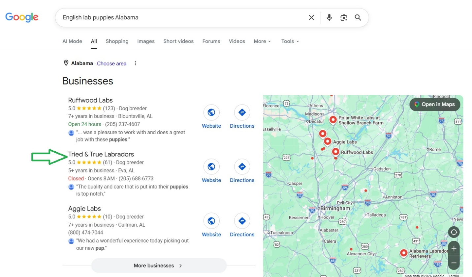Click the reviewer avatar under Ruffwood Labs
This screenshot has height=277, width=472.
coord(71,133)
